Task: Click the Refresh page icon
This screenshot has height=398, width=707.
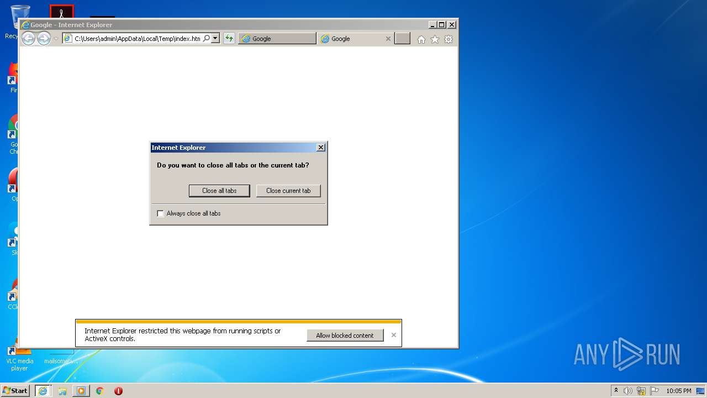Action: [229, 38]
